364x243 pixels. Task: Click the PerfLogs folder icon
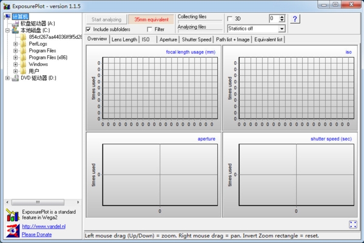click(24, 44)
